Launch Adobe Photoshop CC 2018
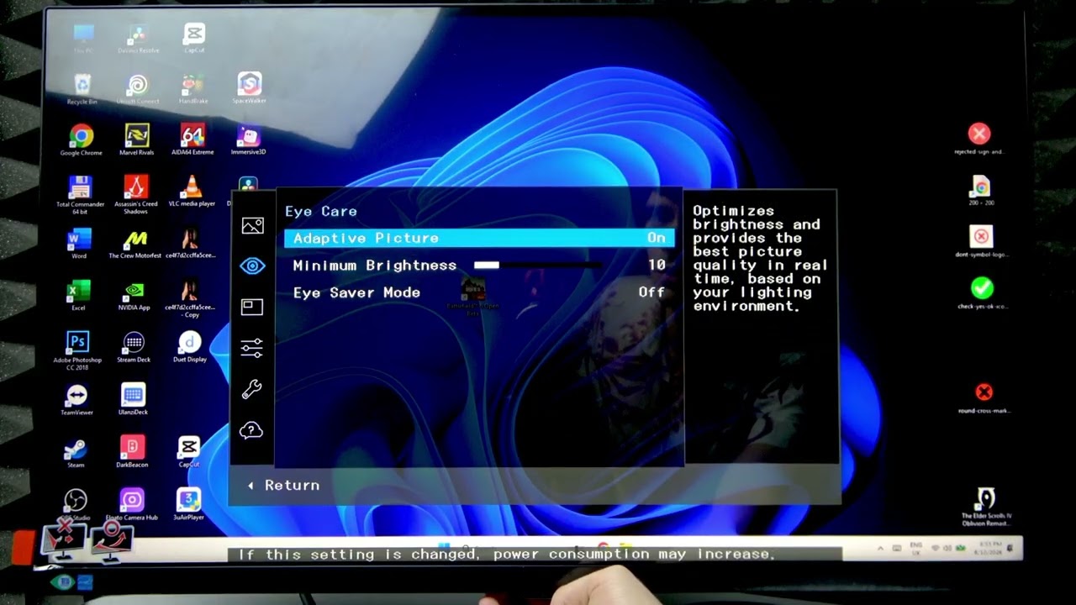The width and height of the screenshot is (1076, 605). (77, 350)
